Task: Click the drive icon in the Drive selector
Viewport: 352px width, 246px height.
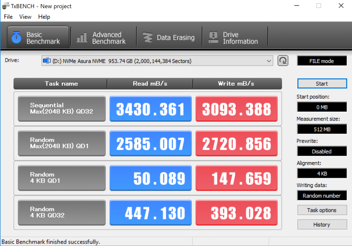Action: 46,61
